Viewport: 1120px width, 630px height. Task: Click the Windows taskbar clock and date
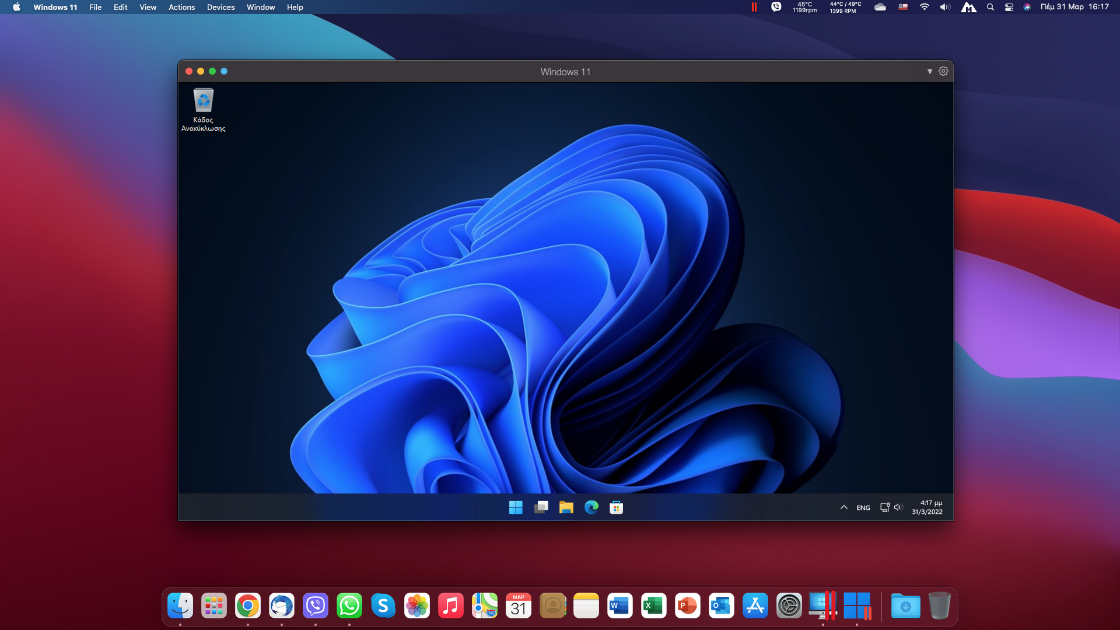tap(928, 508)
